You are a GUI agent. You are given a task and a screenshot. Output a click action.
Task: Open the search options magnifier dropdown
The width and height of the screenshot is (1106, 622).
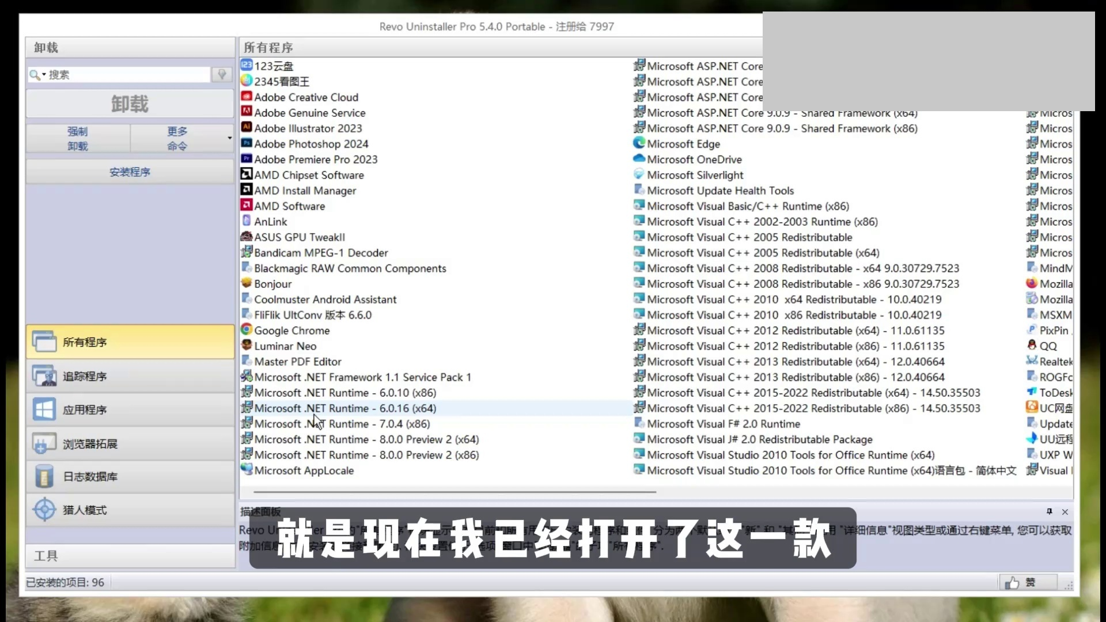point(37,75)
